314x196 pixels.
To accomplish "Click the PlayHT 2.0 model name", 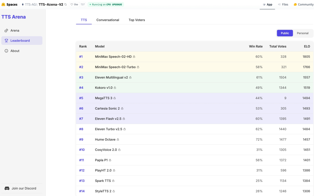I will pyautogui.click(x=103, y=170).
